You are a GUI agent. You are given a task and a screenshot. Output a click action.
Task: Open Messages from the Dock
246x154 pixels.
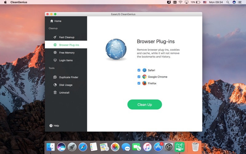point(126,147)
